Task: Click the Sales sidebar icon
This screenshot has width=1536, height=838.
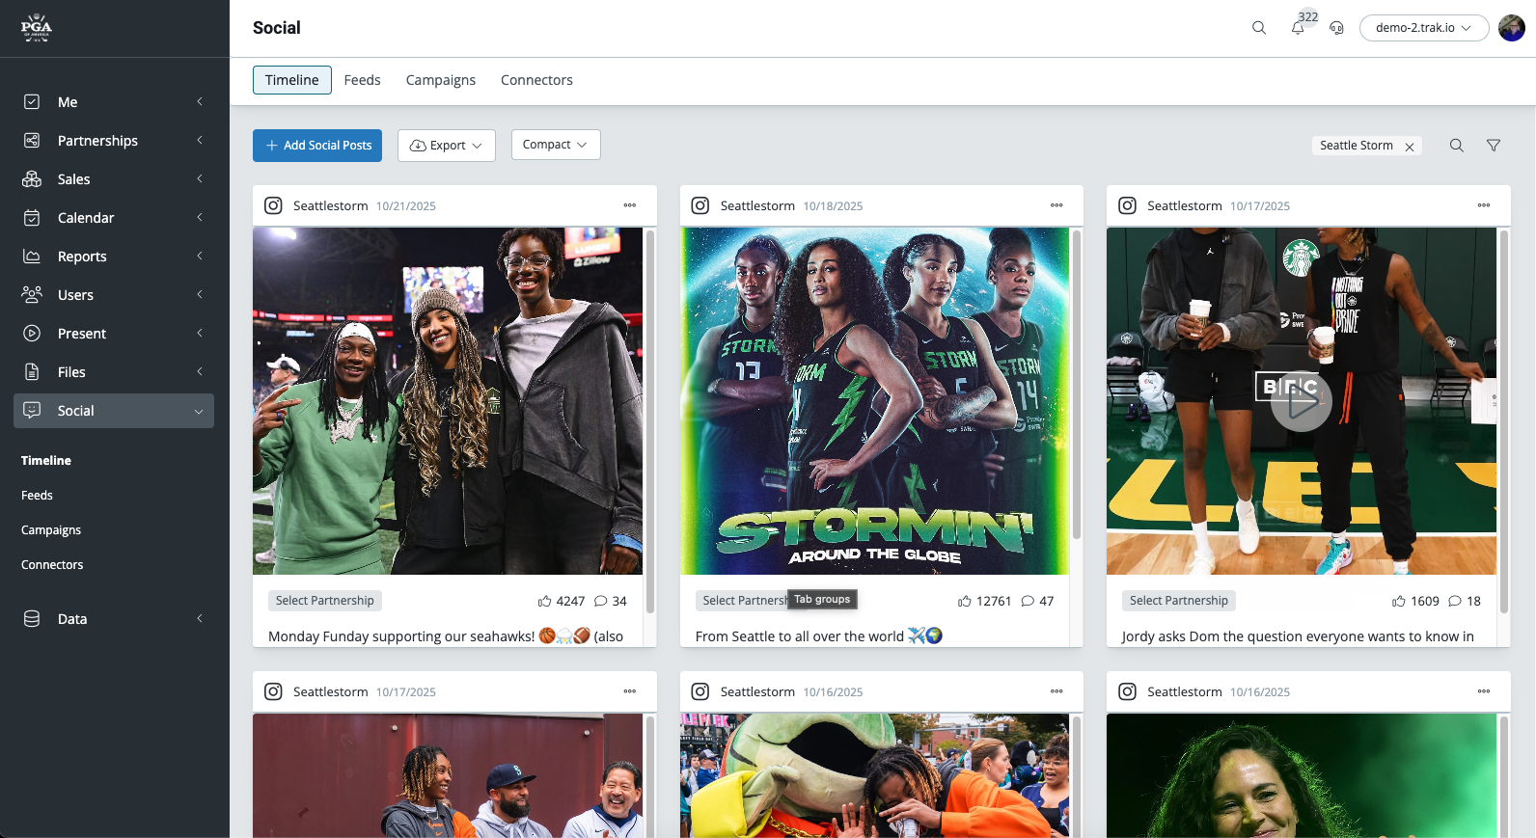Action: click(32, 179)
